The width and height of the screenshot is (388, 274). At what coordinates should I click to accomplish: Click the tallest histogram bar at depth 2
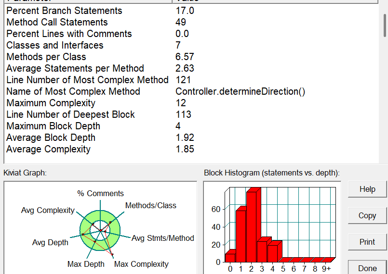click(252, 227)
